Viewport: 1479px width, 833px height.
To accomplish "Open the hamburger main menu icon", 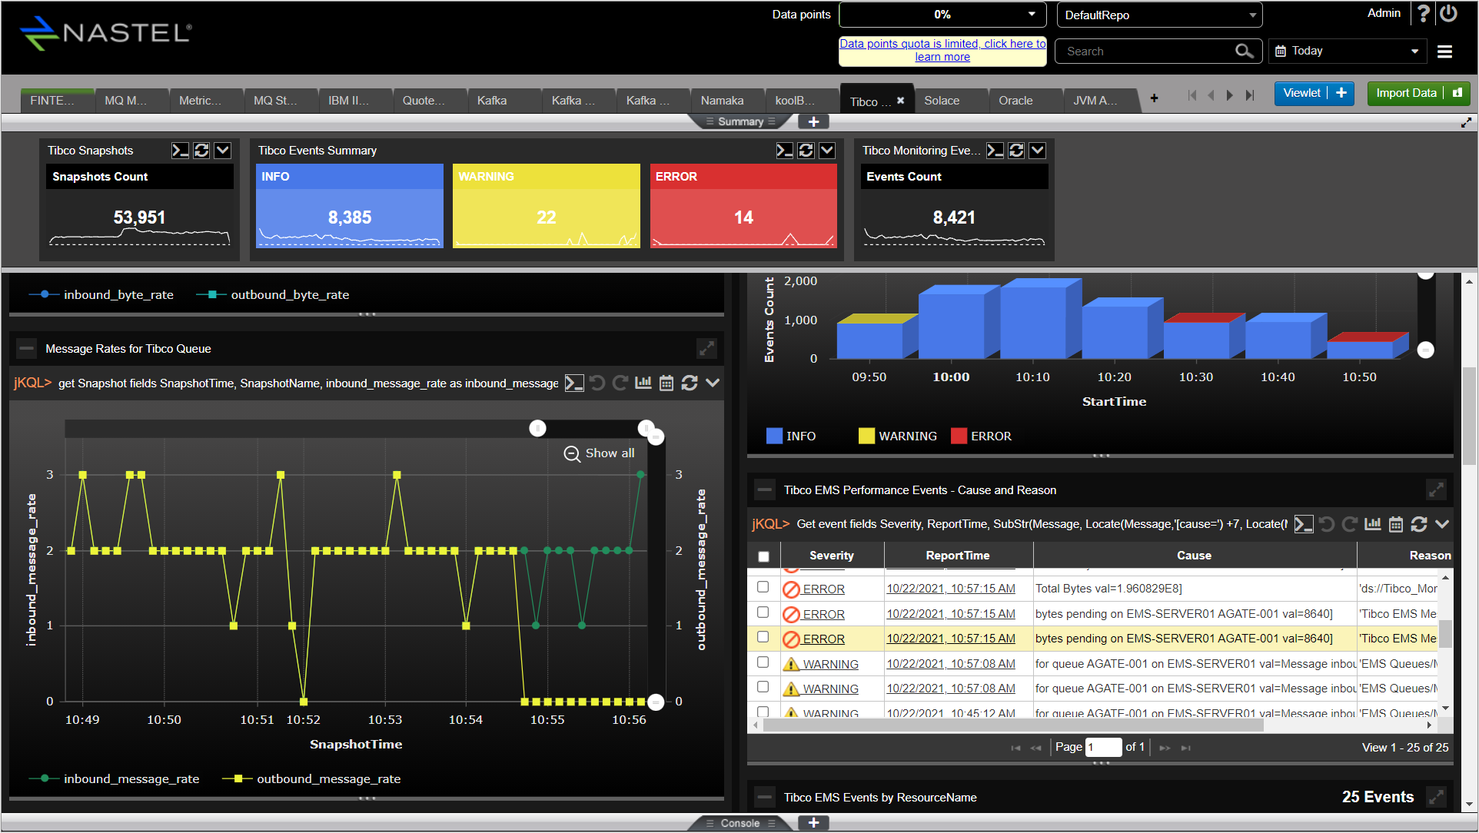I will pos(1444,51).
